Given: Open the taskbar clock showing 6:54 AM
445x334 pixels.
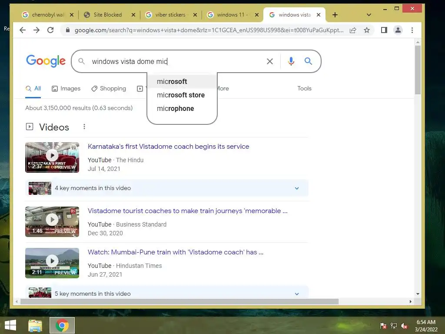Looking at the screenshot, I should click(x=426, y=326).
